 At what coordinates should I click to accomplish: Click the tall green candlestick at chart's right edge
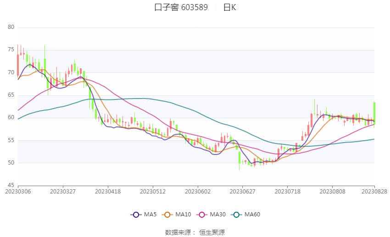pyautogui.click(x=374, y=112)
